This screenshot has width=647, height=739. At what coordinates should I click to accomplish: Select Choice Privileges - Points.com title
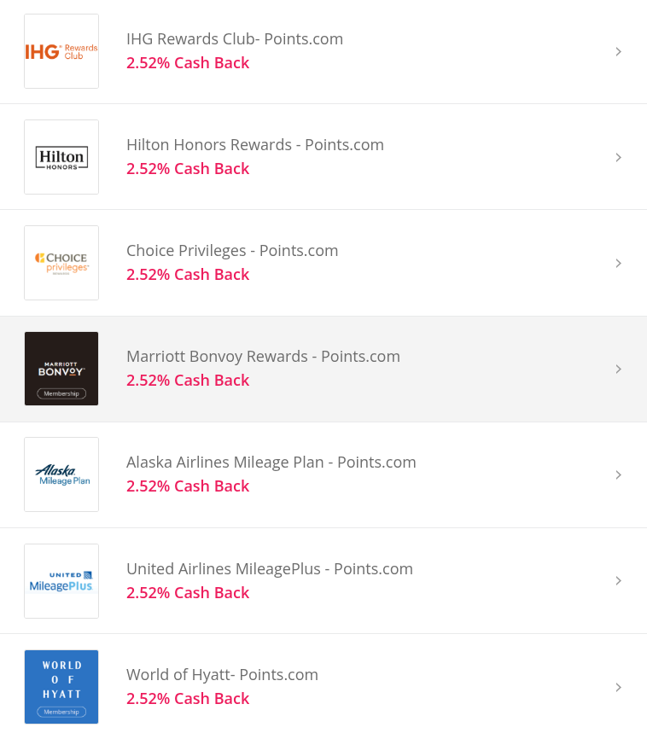pyautogui.click(x=232, y=251)
